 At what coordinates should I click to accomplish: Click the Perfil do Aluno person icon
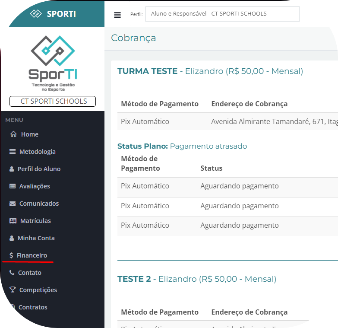tap(12, 169)
